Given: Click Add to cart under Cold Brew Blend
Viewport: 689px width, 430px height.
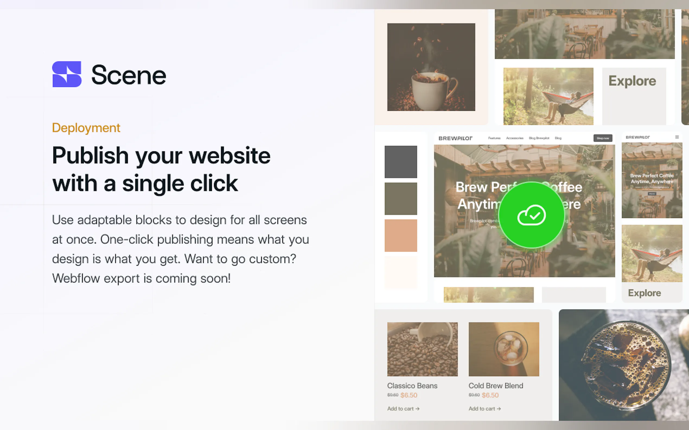Looking at the screenshot, I should (482, 409).
